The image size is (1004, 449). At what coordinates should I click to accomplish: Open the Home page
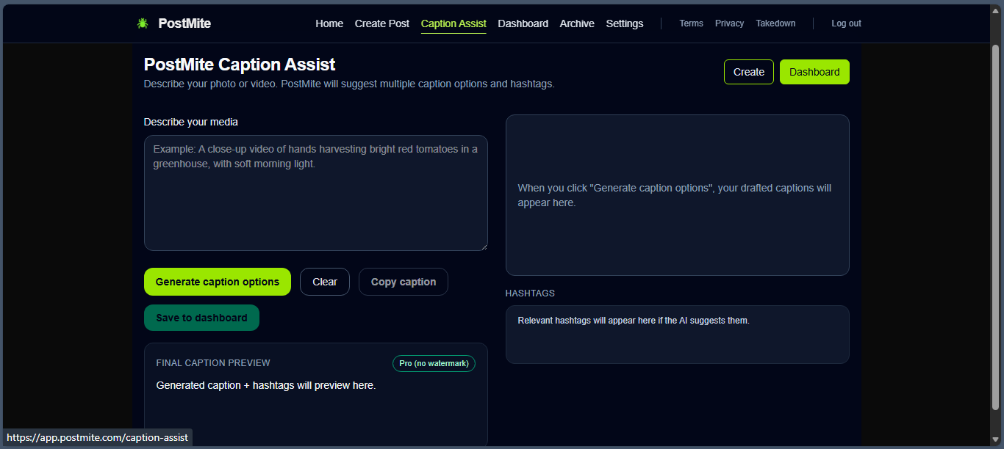point(329,23)
